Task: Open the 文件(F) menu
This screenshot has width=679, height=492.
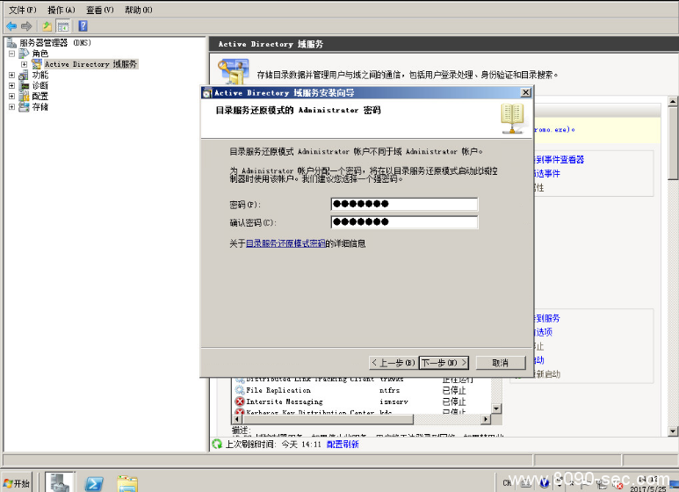Action: click(23, 10)
